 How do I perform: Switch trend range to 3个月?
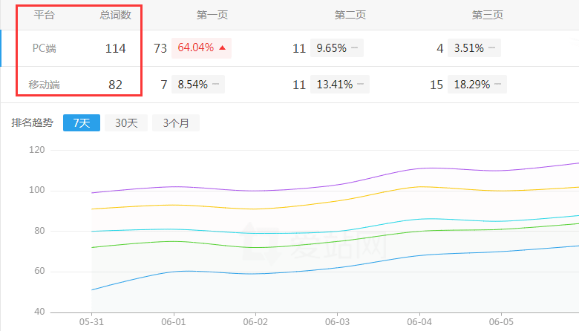[x=176, y=123]
